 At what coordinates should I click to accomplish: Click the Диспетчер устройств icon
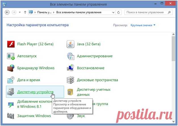(11, 92)
